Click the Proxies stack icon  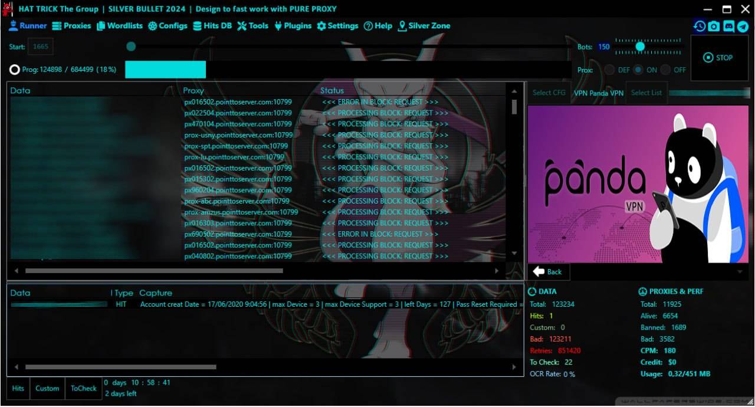[57, 26]
